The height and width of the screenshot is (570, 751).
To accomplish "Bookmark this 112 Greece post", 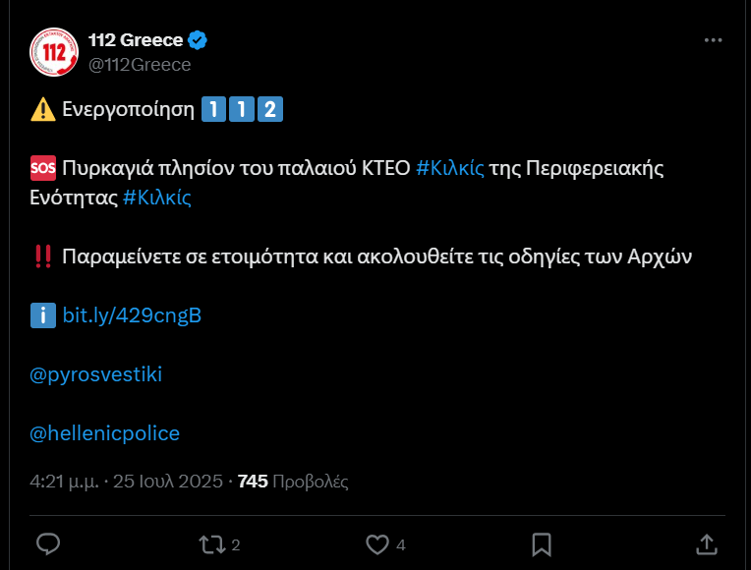I will [x=541, y=543].
